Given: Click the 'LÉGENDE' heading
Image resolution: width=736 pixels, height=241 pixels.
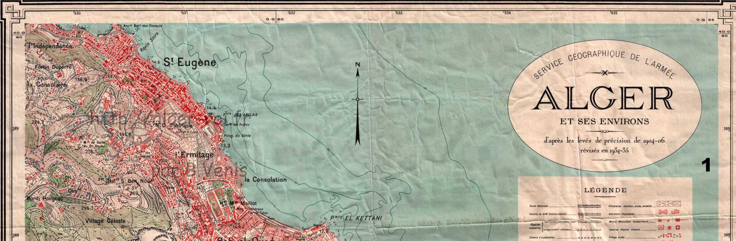Looking at the screenshot, I should (x=605, y=190).
